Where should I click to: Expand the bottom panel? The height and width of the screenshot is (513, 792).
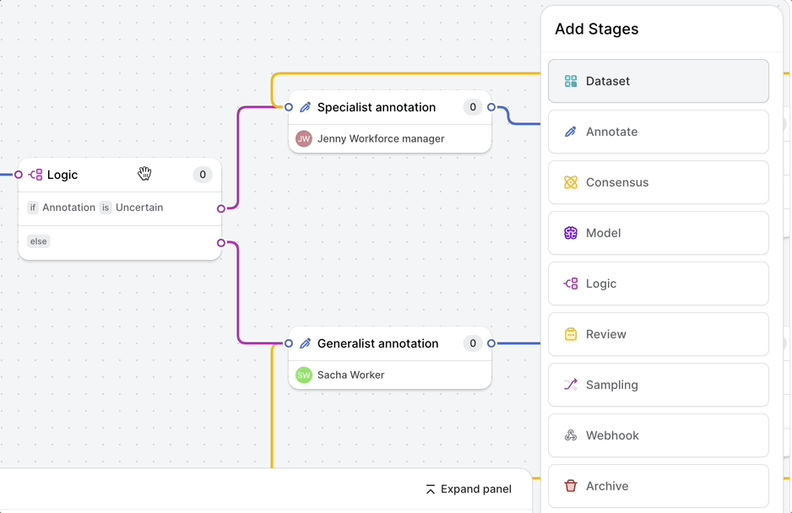(469, 489)
